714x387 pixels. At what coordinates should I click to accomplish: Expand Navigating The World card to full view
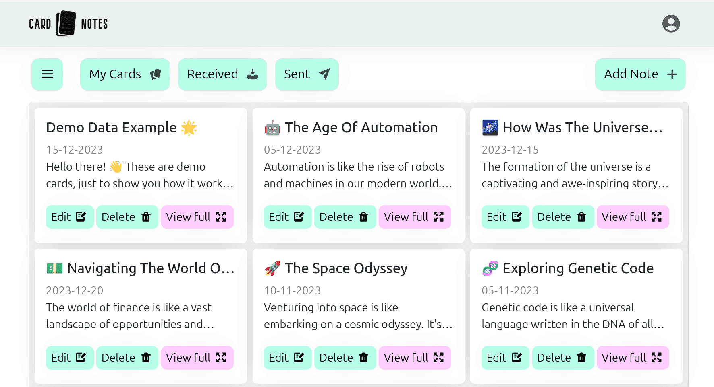(197, 358)
